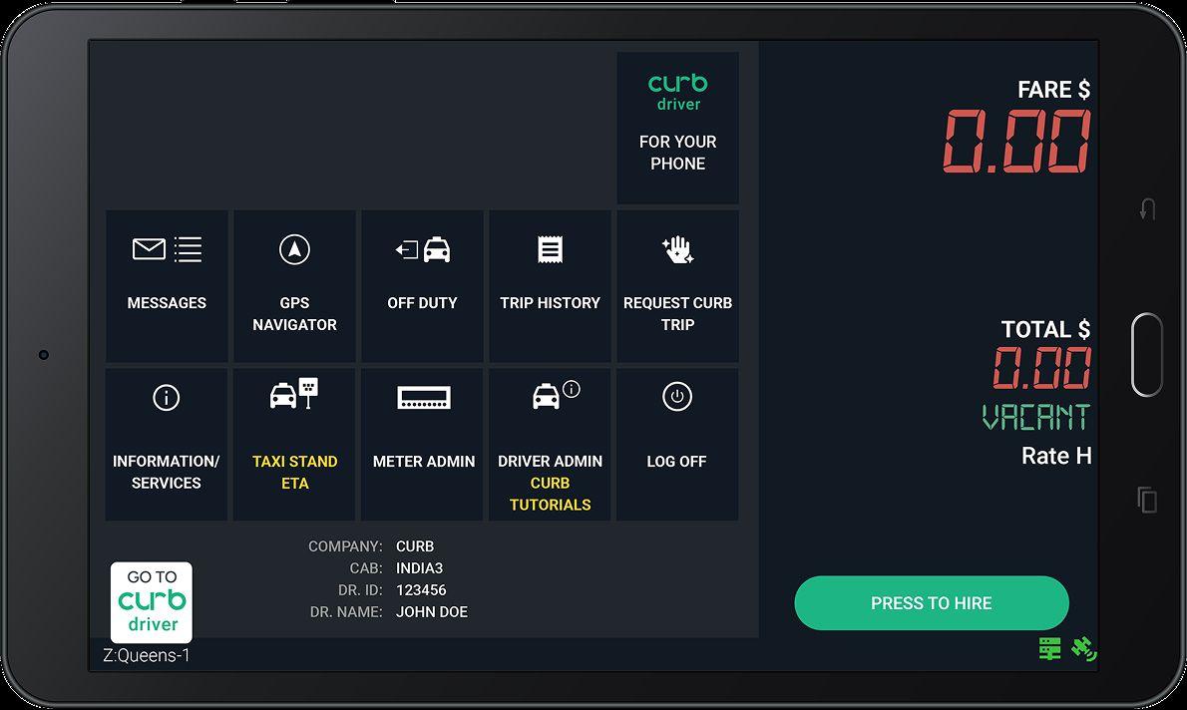Tap the Request Curb Trip hand icon
The width and height of the screenshot is (1187, 710).
tap(677, 249)
